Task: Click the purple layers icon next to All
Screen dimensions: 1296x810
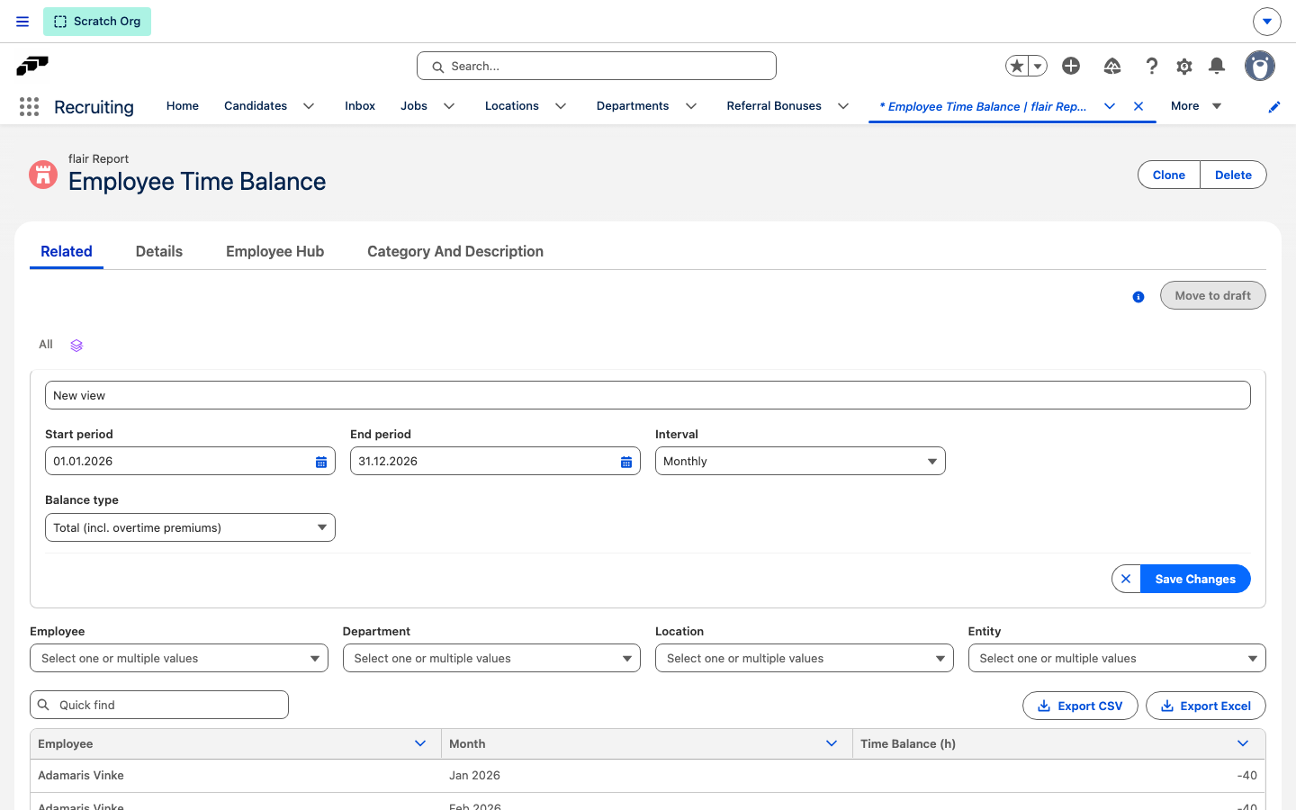Action: (76, 346)
